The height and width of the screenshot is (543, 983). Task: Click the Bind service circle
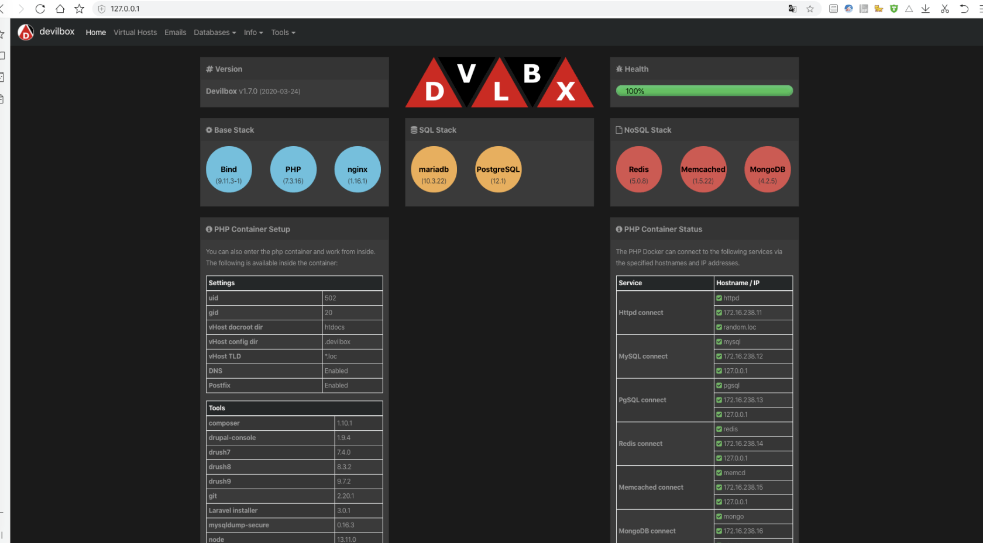pyautogui.click(x=229, y=170)
